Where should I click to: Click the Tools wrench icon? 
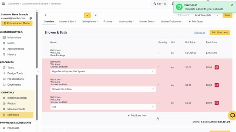click(x=4, y=68)
